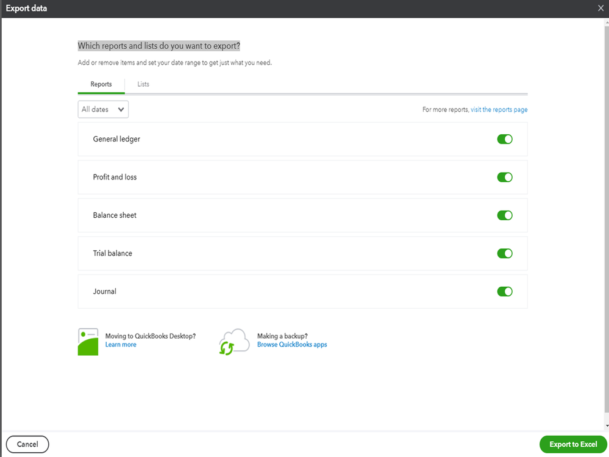The width and height of the screenshot is (609, 457).
Task: Click the Journal label
Action: [x=104, y=292]
